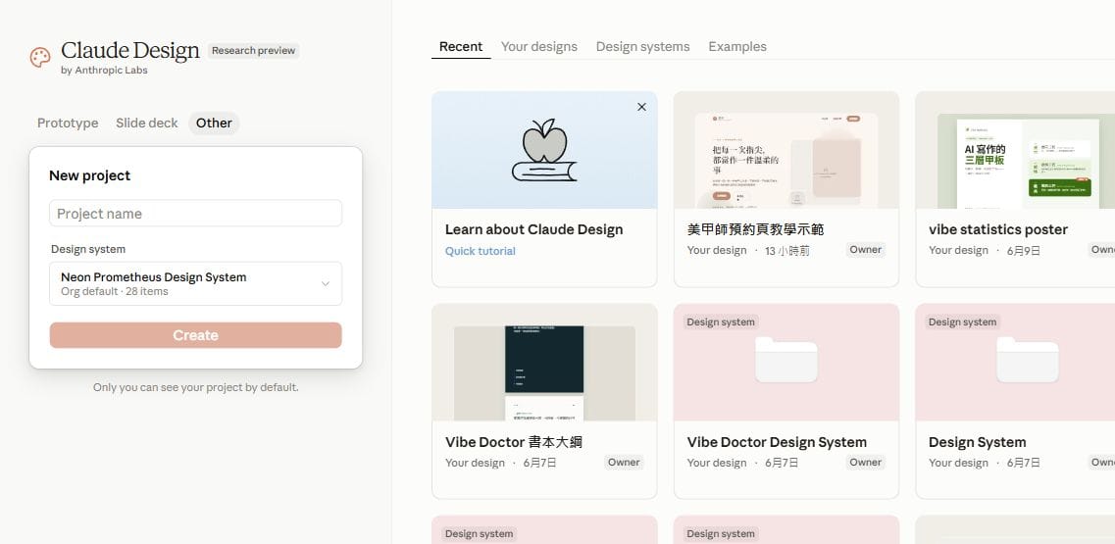Click the vibe statistics poster title

(x=998, y=229)
